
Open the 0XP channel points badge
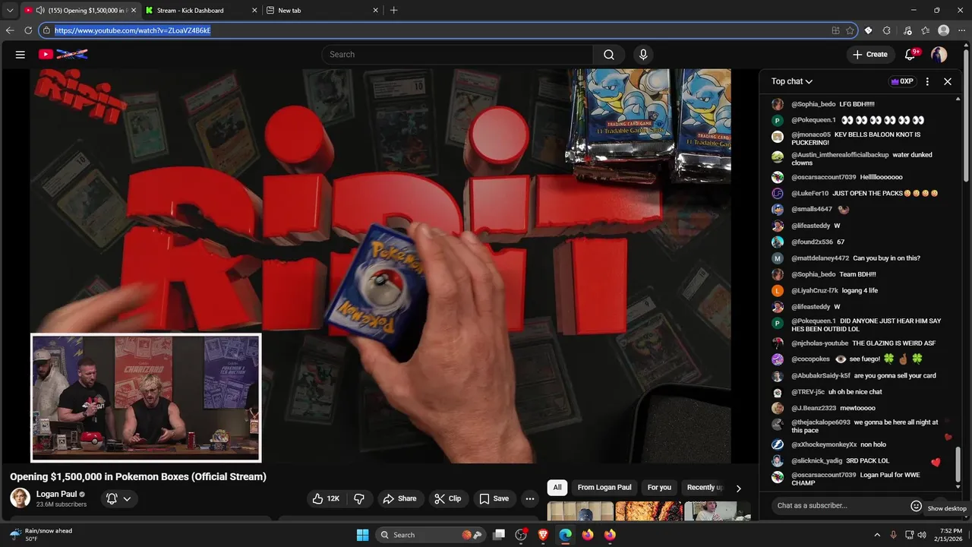click(902, 81)
